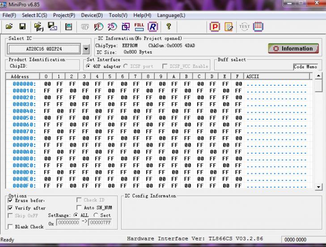The height and width of the screenshot is (247, 326).
Task: Click the Open file folder icon
Action: pos(9,27)
